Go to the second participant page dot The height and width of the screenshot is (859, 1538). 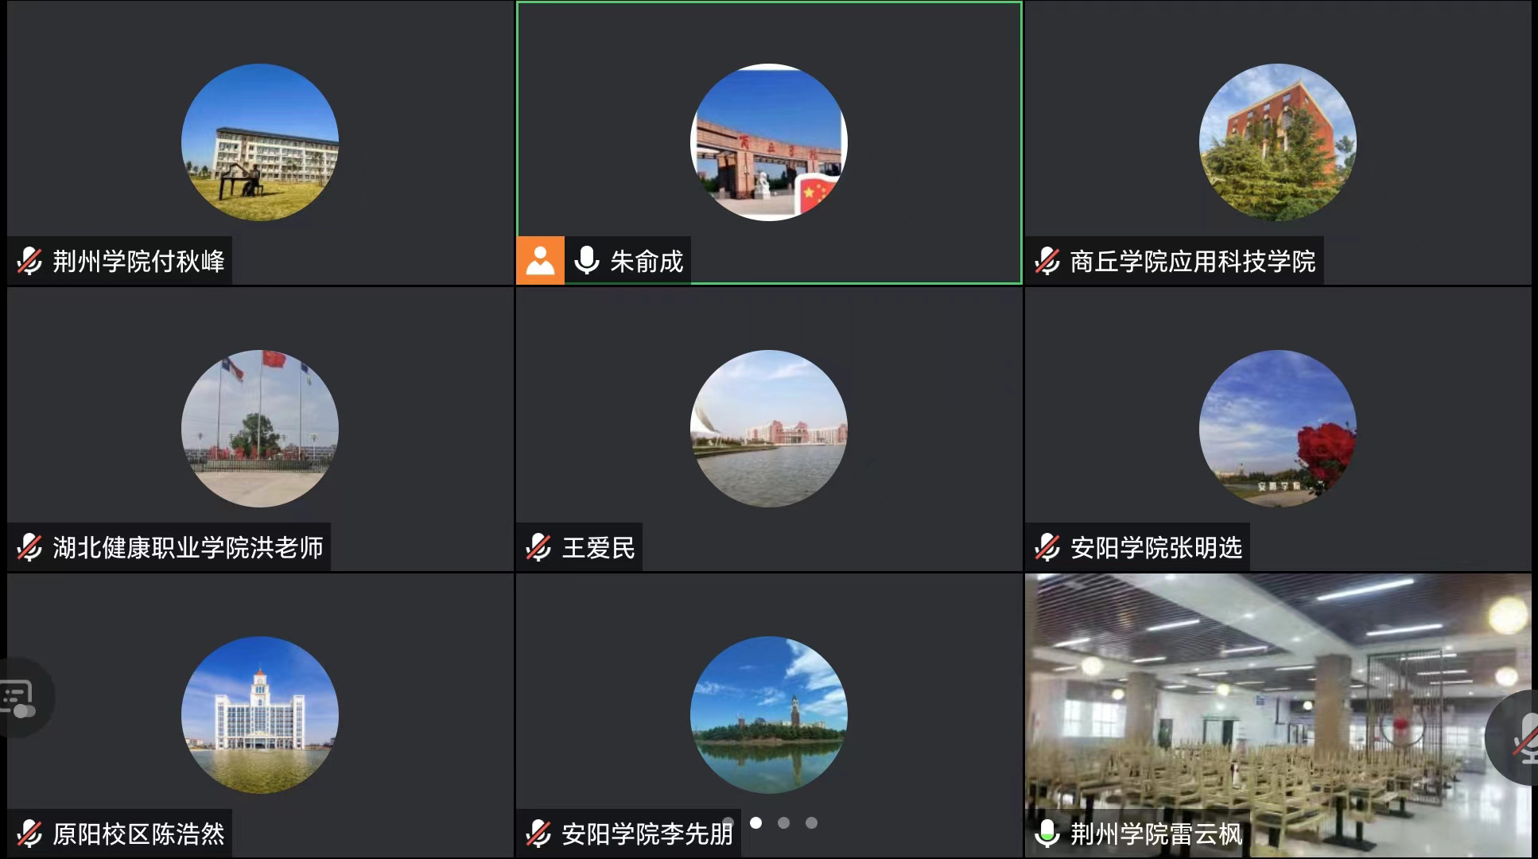click(x=783, y=822)
